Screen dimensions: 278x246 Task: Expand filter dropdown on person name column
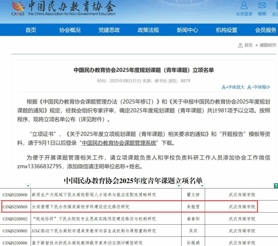pyautogui.click(x=202, y=186)
